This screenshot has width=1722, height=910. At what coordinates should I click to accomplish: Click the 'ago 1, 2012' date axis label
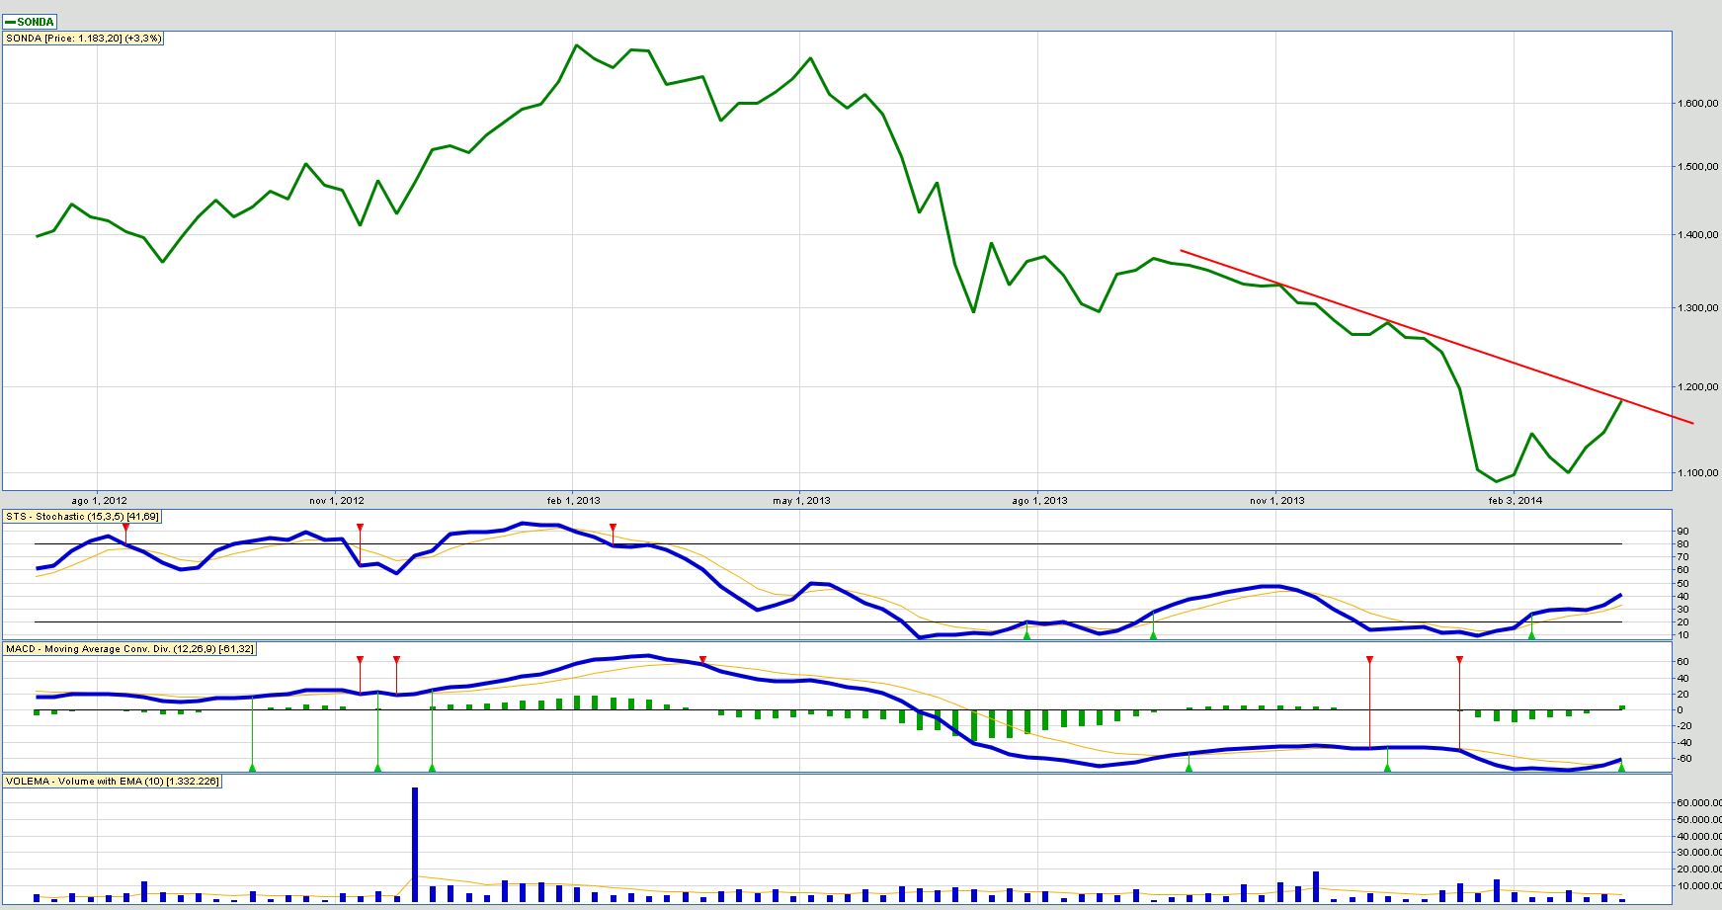[x=99, y=501]
